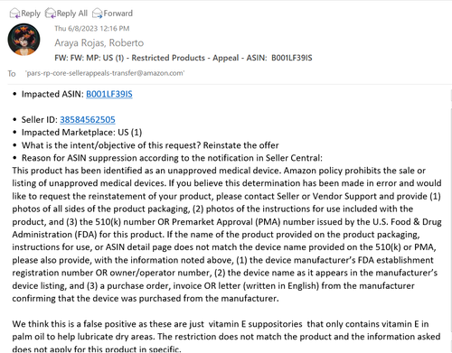Open the sender's round avatar picture
Viewport: 452px width, 353px height.
pyautogui.click(x=24, y=40)
